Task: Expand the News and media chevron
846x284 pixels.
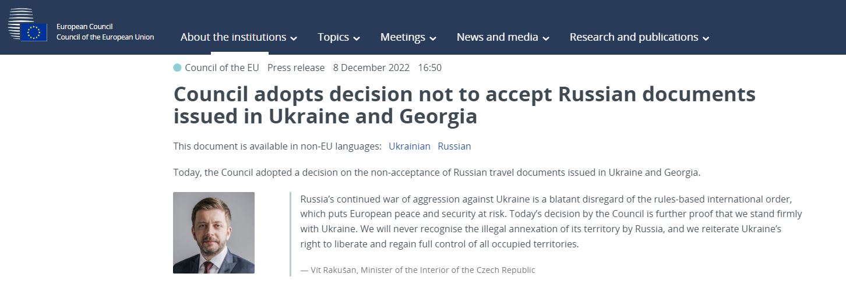Action: 546,38
